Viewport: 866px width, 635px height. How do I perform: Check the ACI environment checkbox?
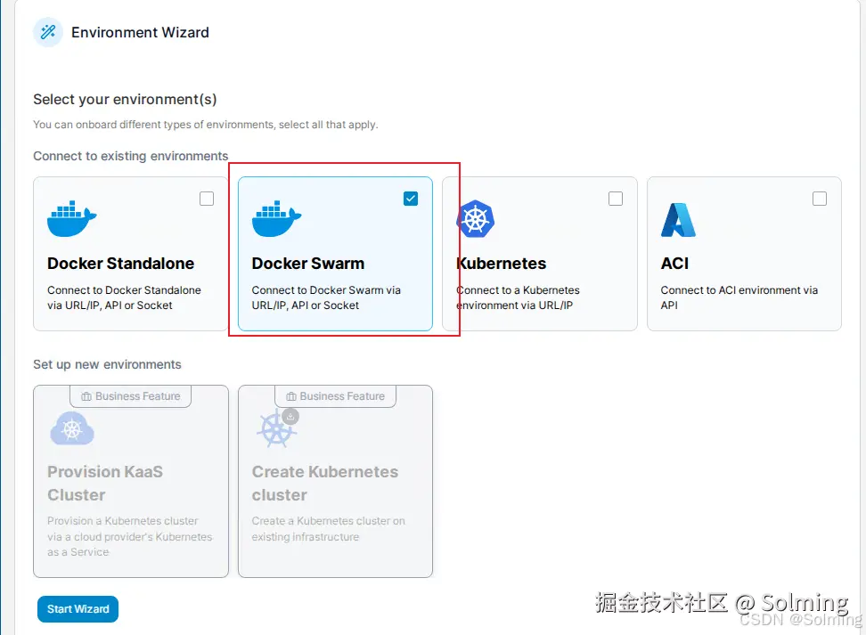(x=820, y=199)
